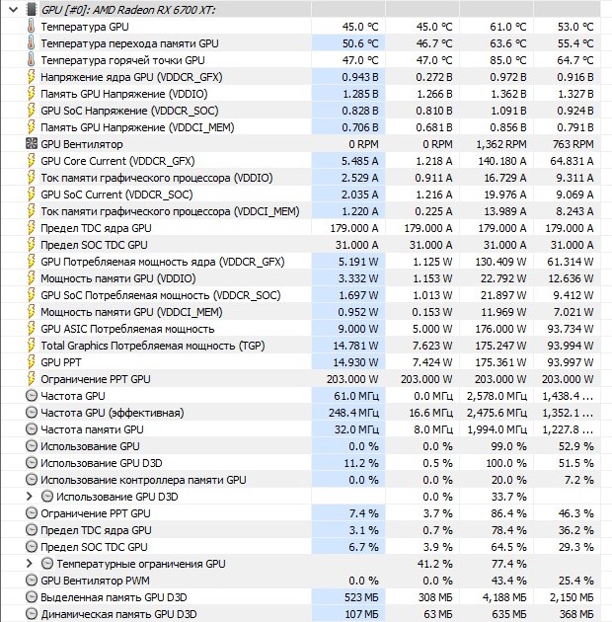
Task: Click lightning icon of Предел TDC ядра GPU amperage row
Action: [x=31, y=228]
